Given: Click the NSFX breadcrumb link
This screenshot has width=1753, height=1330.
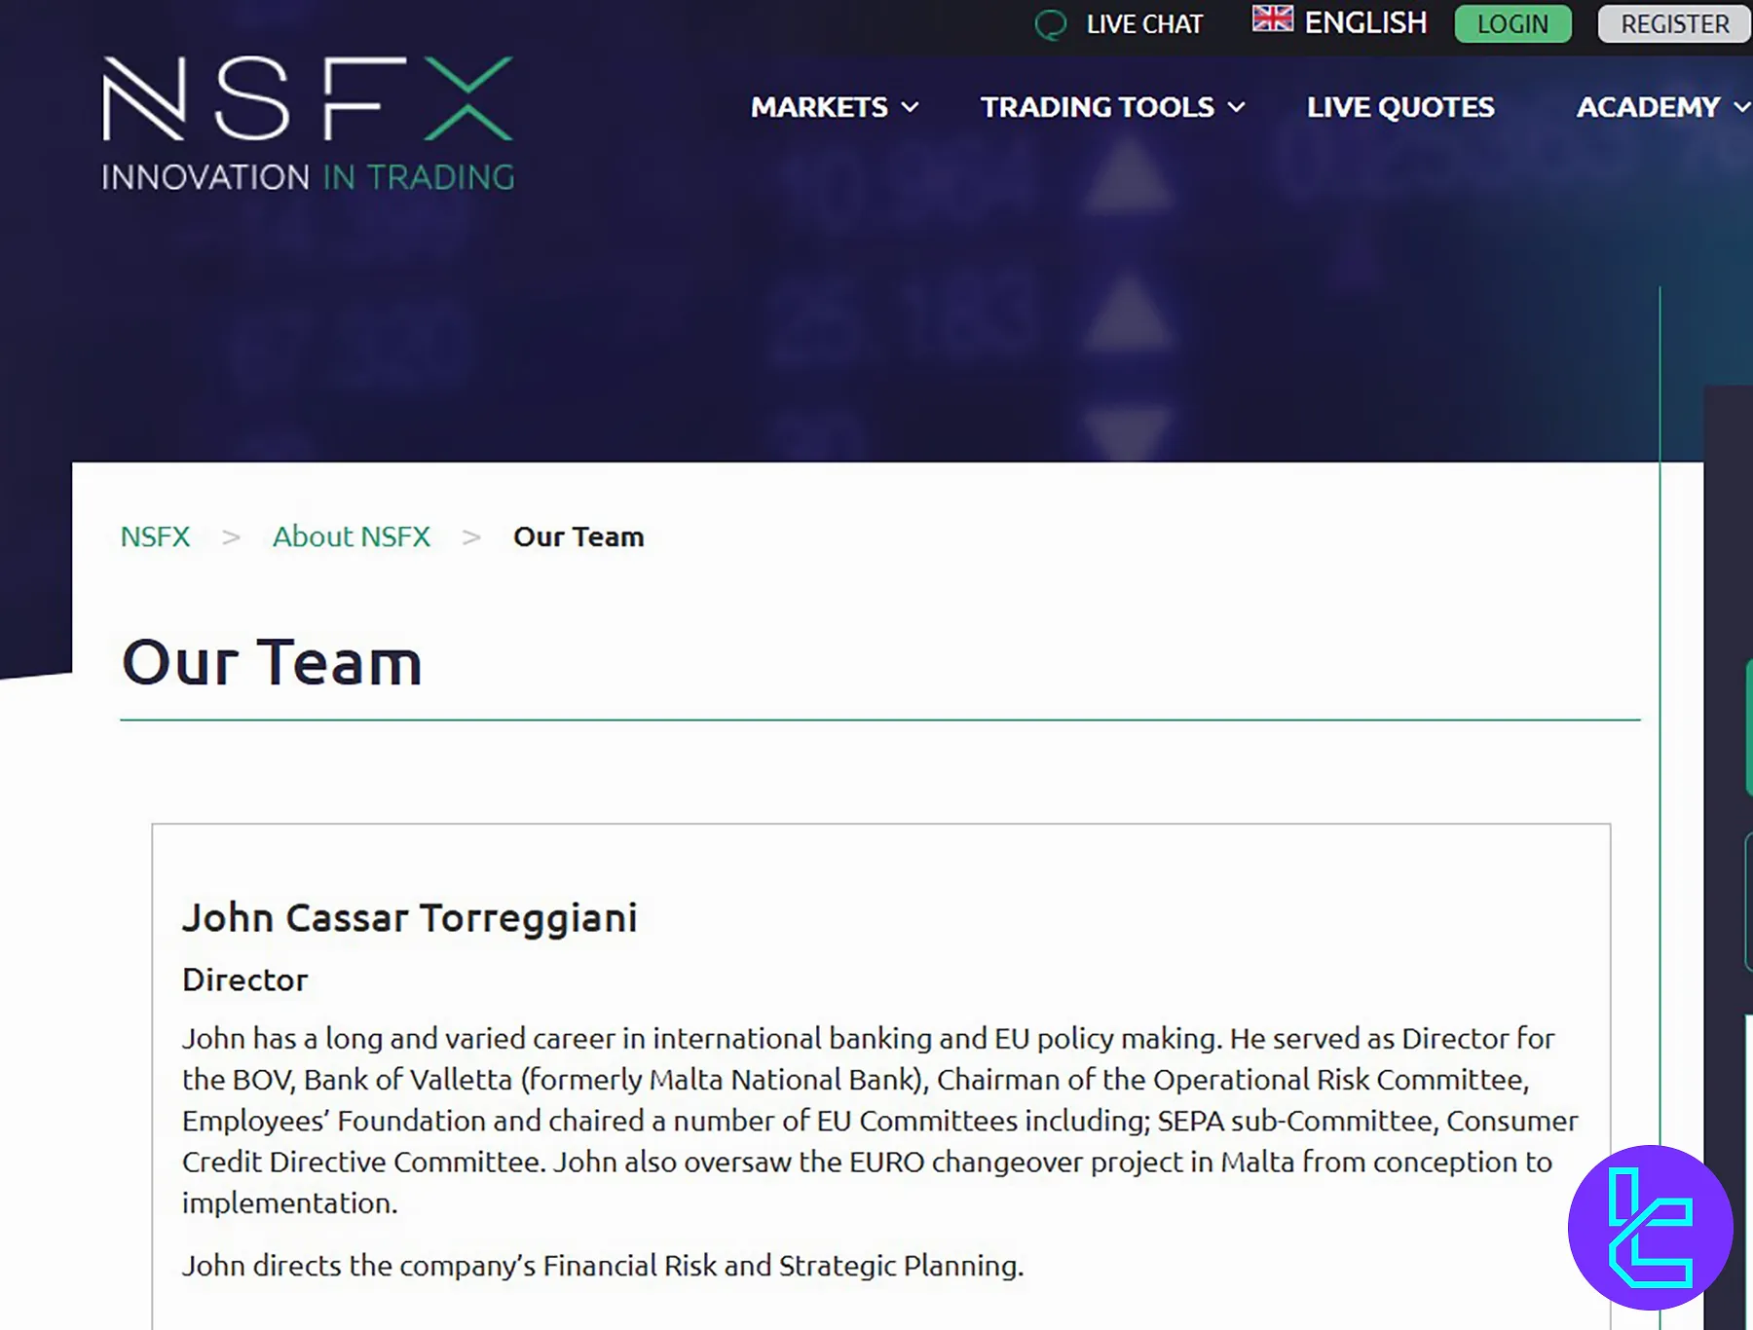Looking at the screenshot, I should pos(155,536).
